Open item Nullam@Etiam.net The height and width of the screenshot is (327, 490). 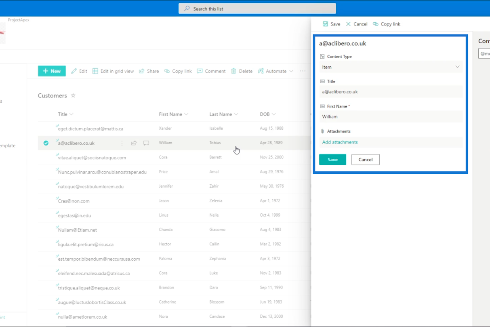click(78, 230)
